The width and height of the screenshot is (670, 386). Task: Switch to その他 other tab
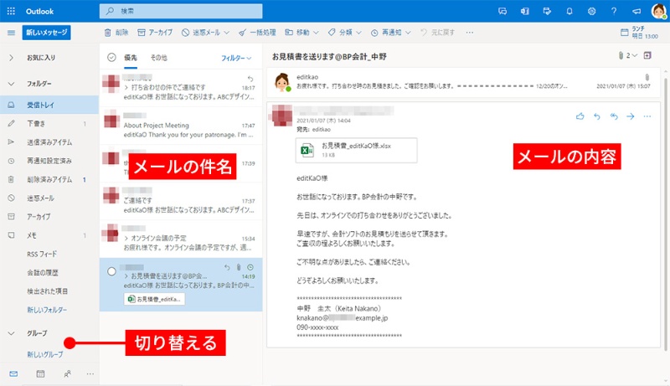pos(159,58)
